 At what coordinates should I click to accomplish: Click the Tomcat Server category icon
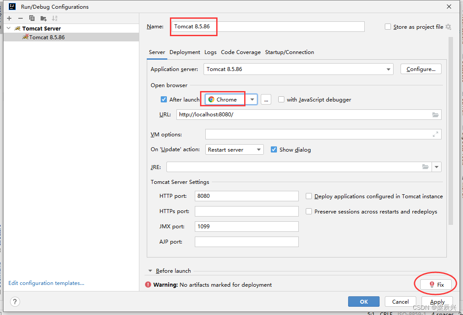[17, 28]
